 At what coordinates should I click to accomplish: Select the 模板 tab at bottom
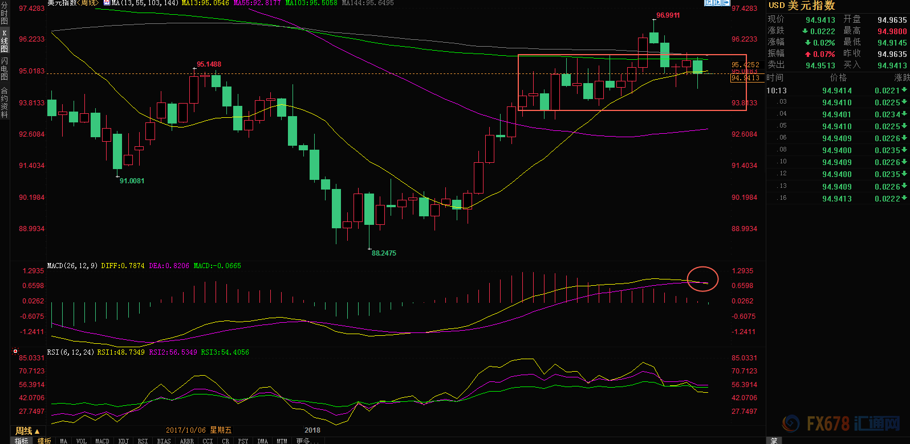tap(44, 441)
